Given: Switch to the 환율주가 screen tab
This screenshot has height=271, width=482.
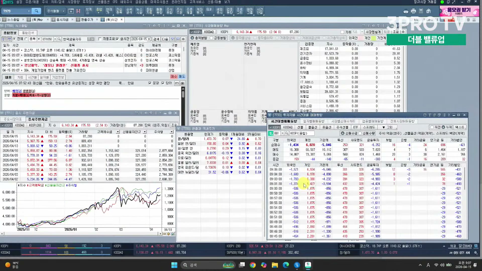Looking at the screenshot, I should [x=87, y=20].
